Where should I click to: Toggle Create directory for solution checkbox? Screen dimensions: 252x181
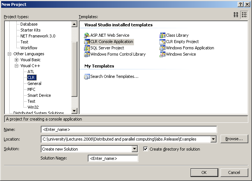point(145,149)
